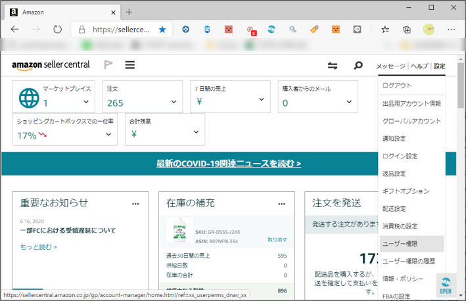Click the restock product thumbnail
Screen dimensions: 466x301
coord(179,229)
